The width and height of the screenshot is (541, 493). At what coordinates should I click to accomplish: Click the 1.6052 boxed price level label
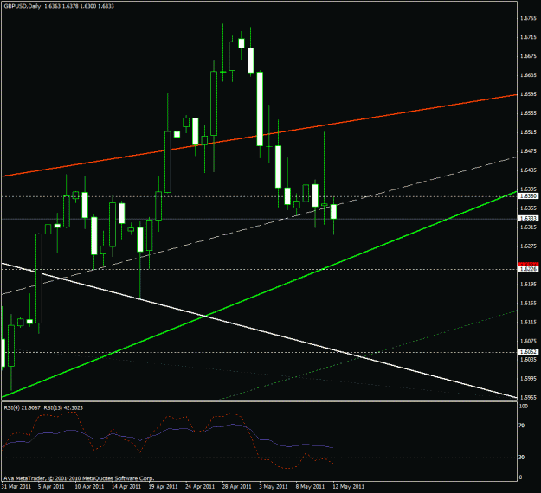[528, 352]
